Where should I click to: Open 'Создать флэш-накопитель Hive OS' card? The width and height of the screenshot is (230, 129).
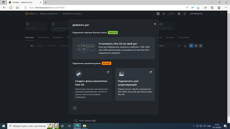pyautogui.click(x=92, y=84)
